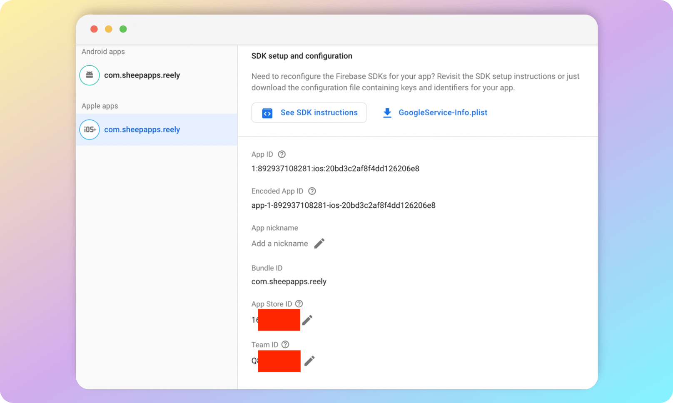Edit the App Store ID using the pencil
673x403 pixels.
pyautogui.click(x=307, y=320)
